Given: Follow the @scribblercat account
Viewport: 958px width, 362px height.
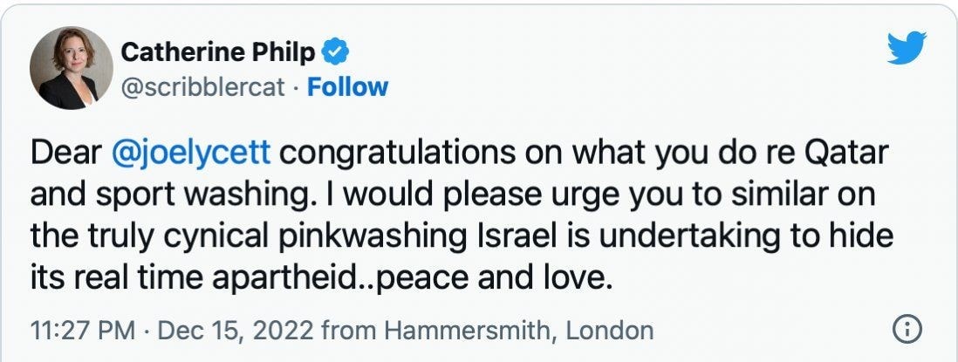Looking at the screenshot, I should point(347,87).
